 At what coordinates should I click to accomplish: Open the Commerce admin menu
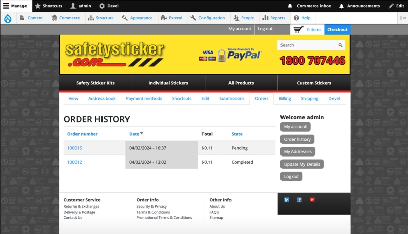(x=66, y=18)
